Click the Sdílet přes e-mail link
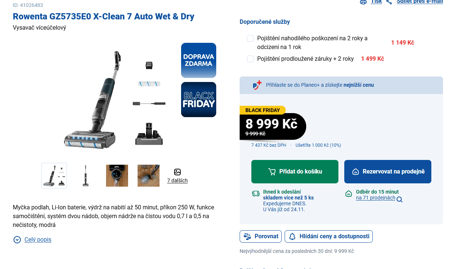 point(419,2)
